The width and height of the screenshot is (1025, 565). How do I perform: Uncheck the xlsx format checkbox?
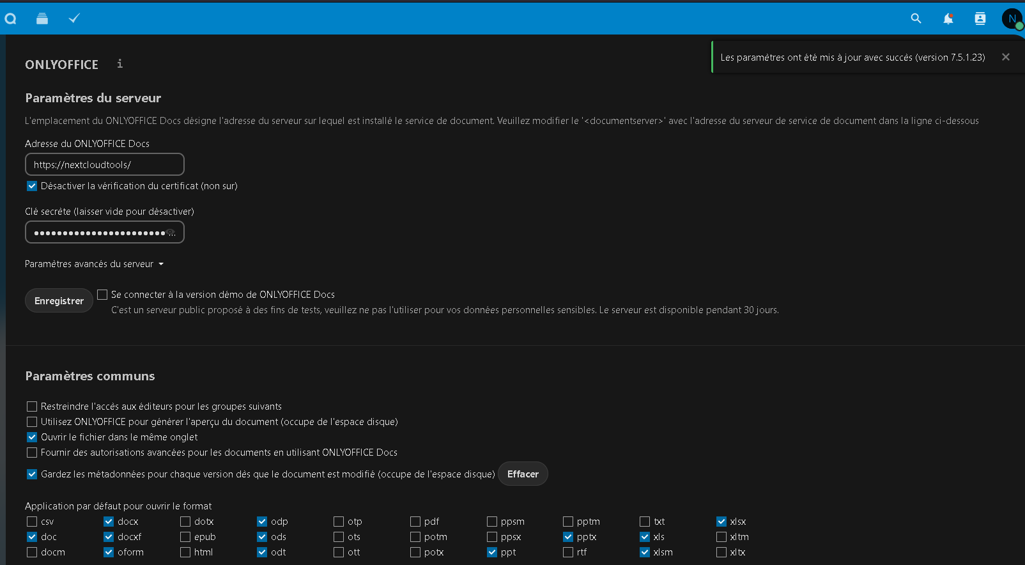(721, 522)
